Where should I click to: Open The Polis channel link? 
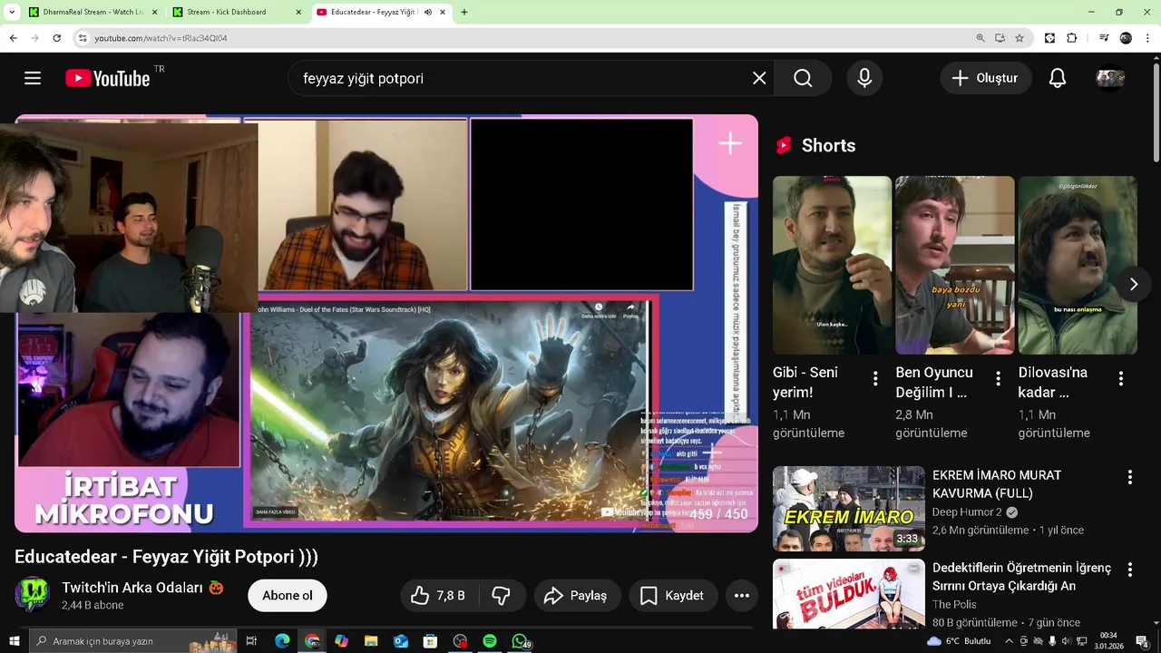point(952,604)
